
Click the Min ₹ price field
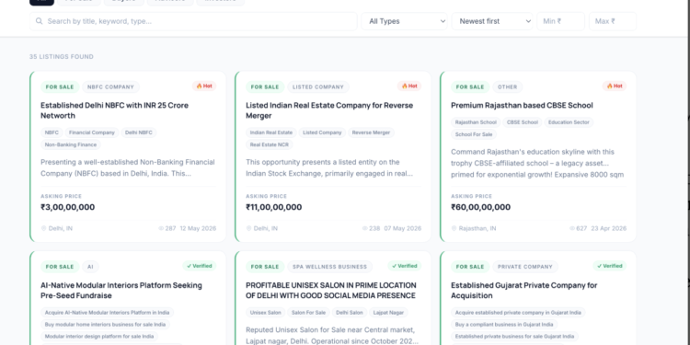(x=560, y=21)
